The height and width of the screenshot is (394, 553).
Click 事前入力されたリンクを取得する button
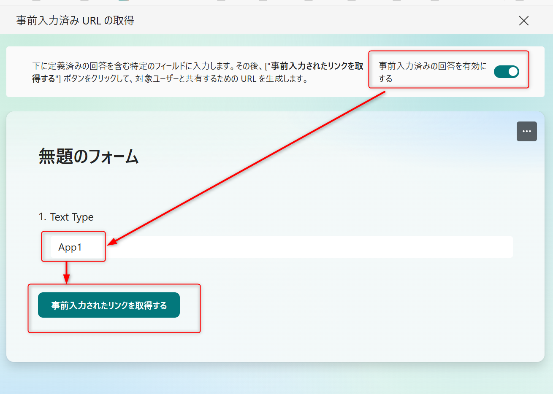pyautogui.click(x=109, y=305)
